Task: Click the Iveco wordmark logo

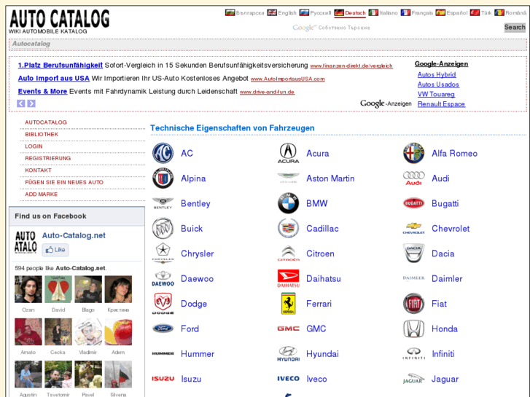Action: [x=288, y=379]
